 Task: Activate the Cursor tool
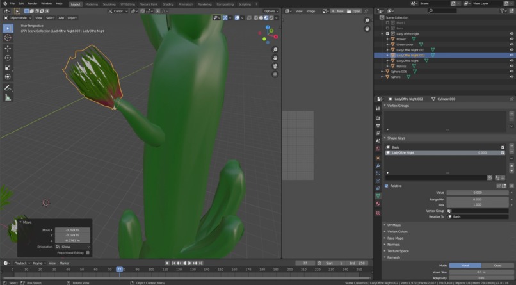[8, 38]
